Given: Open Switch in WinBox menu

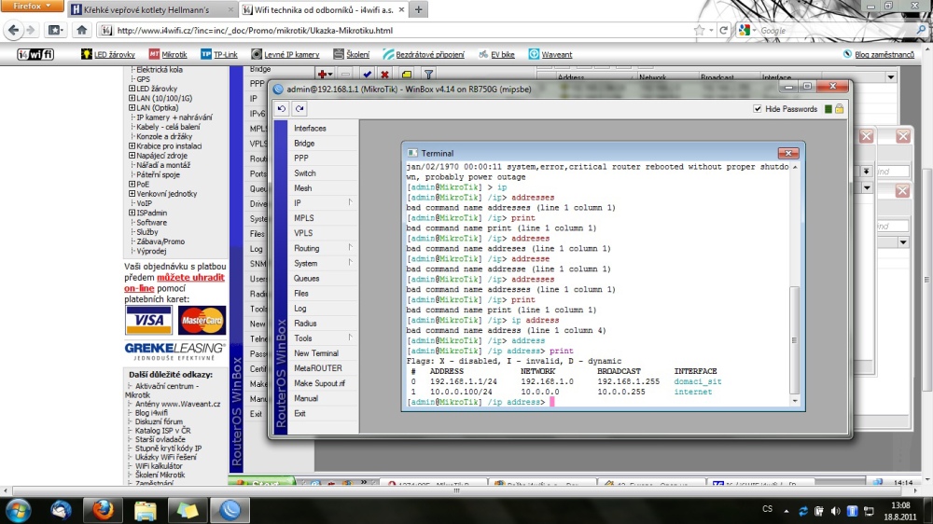Looking at the screenshot, I should point(305,173).
